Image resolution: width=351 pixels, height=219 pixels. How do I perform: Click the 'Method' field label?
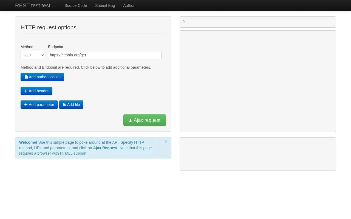point(27,47)
